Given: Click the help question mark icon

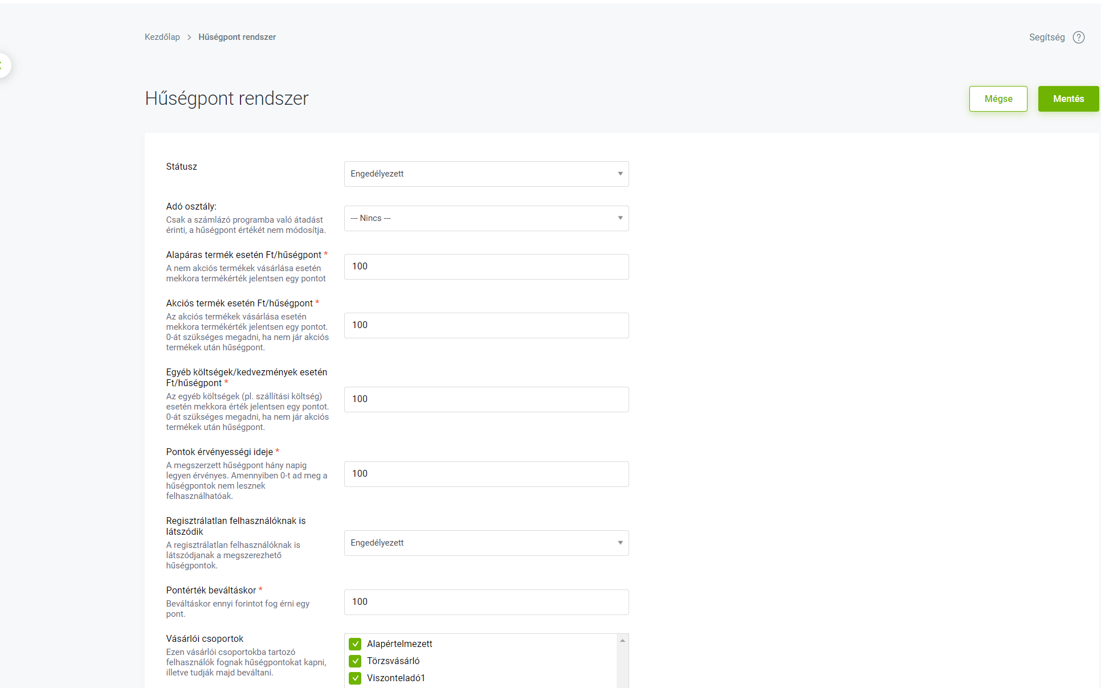Looking at the screenshot, I should (1078, 37).
